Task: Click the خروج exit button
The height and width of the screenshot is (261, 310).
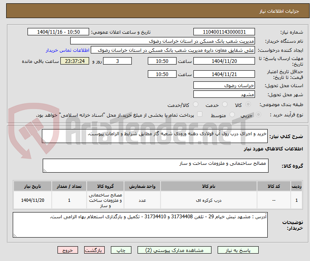Action: [68, 250]
